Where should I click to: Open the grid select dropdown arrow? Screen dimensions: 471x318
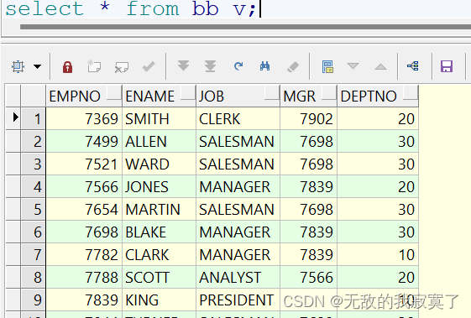tap(38, 66)
